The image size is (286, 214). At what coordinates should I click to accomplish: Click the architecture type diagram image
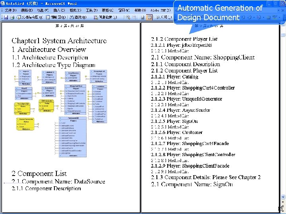pyautogui.click(x=61, y=113)
